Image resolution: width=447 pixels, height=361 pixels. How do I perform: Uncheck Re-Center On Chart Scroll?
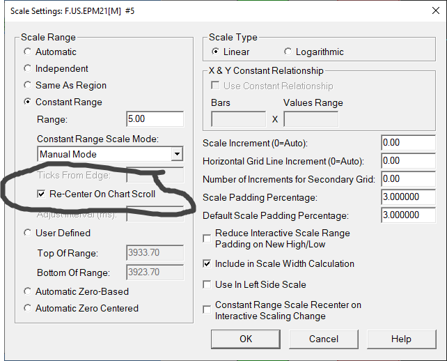click(x=42, y=193)
